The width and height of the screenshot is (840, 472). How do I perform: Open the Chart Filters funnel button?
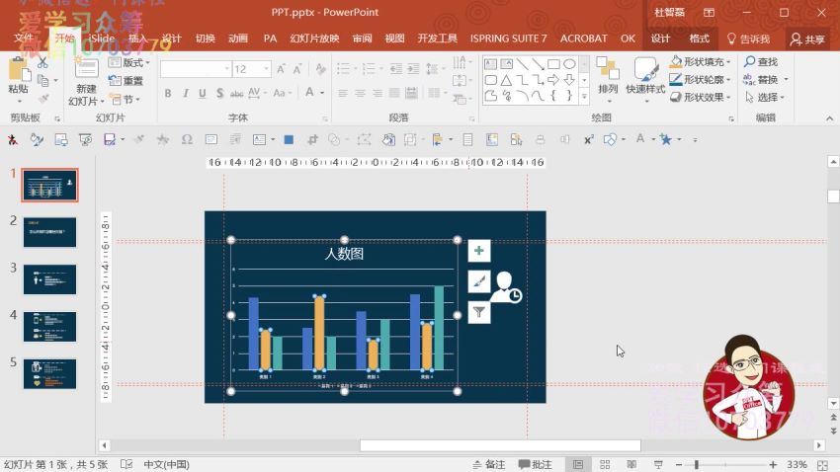point(478,312)
